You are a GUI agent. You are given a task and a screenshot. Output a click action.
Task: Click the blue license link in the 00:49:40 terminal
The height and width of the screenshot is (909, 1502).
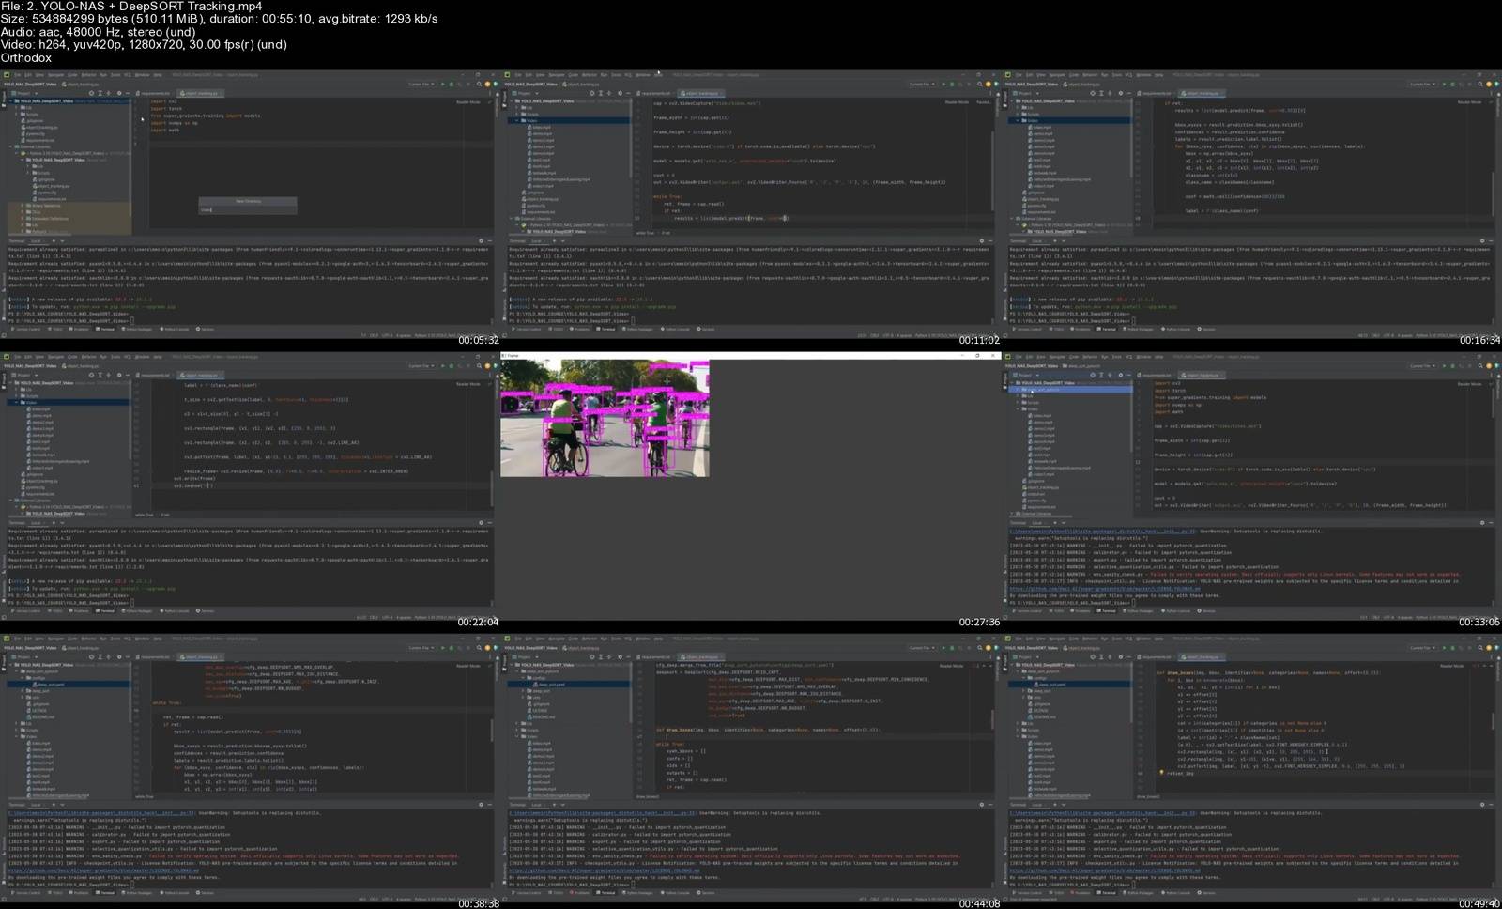coord(1105,870)
